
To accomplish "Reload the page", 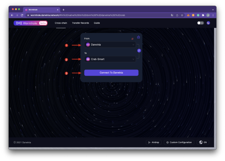I will (22, 15).
